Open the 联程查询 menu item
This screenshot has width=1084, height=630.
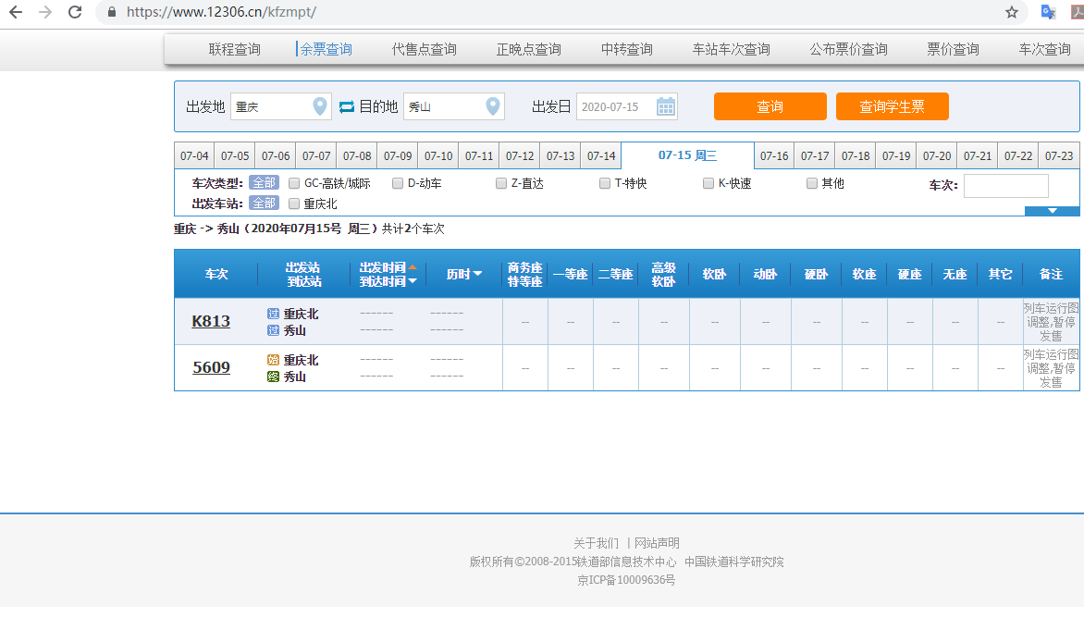[234, 49]
